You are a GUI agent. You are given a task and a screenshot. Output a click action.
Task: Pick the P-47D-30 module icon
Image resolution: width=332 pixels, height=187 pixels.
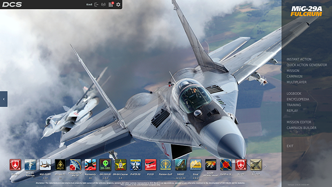tap(136, 165)
